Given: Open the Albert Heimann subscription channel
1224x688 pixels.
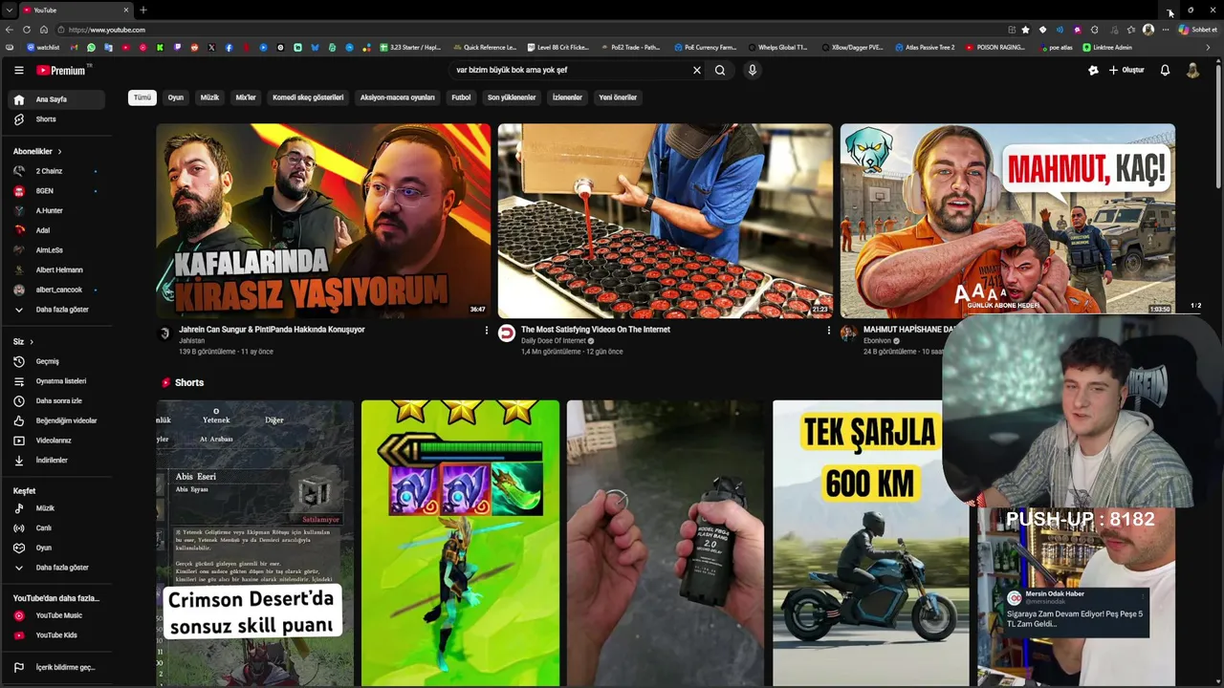Looking at the screenshot, I should coord(55,269).
